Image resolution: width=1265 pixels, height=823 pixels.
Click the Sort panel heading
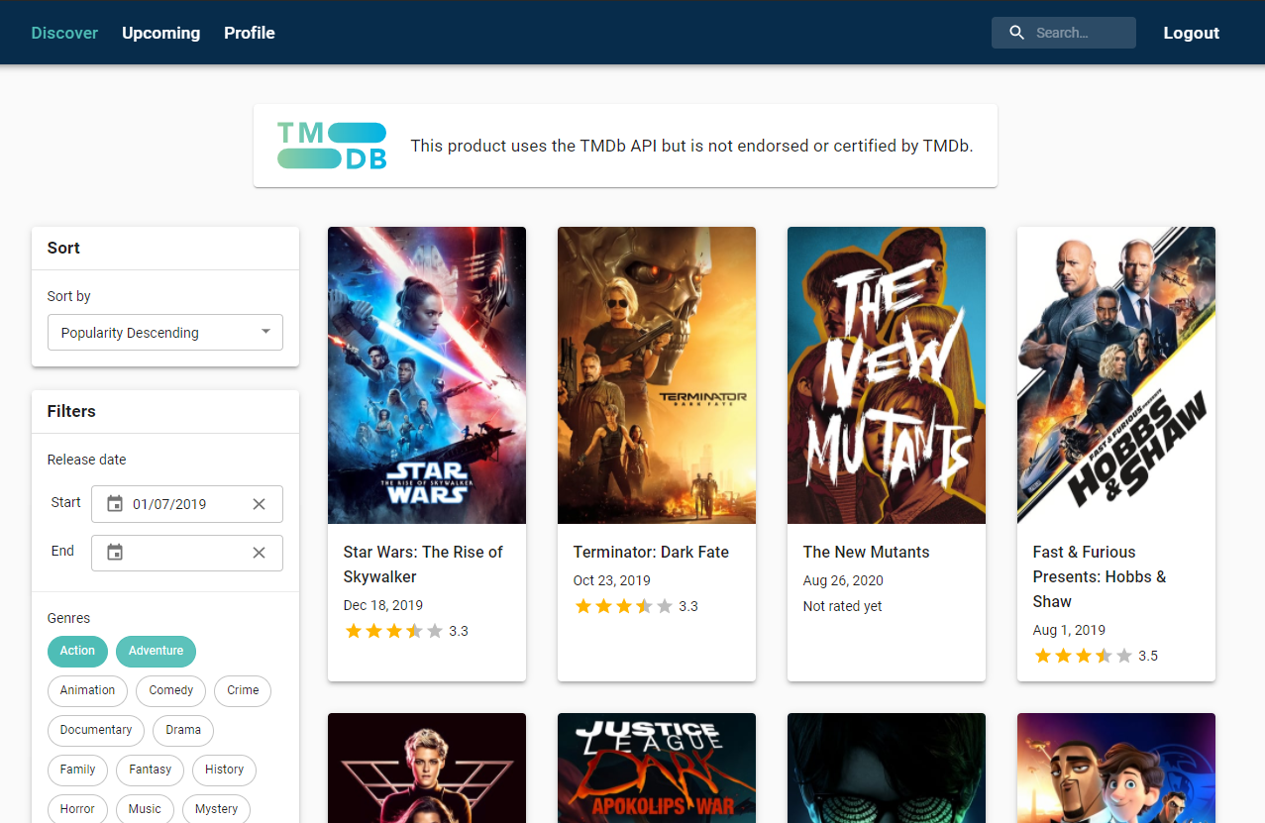coord(63,248)
